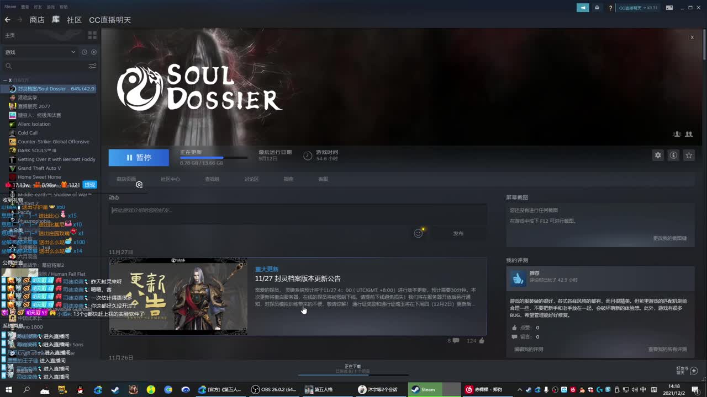Click the Soul Dossier update progress bar
This screenshot has height=397, width=707.
coord(214,158)
